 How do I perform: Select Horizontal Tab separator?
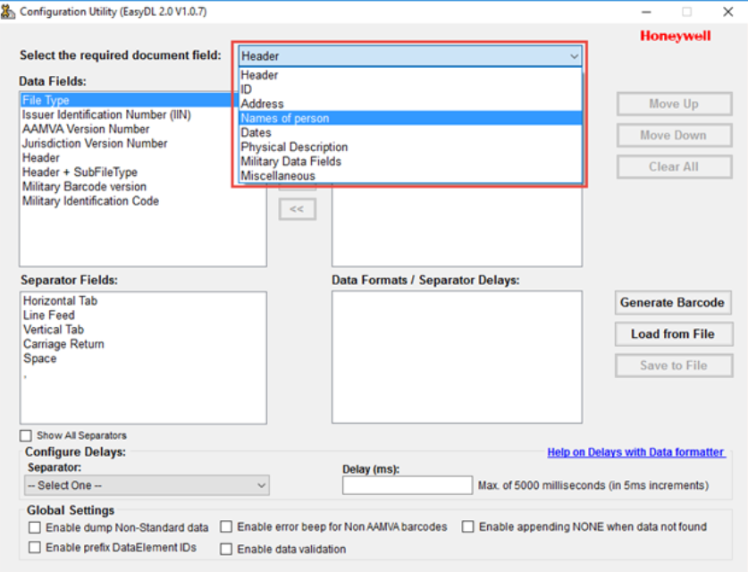[61, 301]
